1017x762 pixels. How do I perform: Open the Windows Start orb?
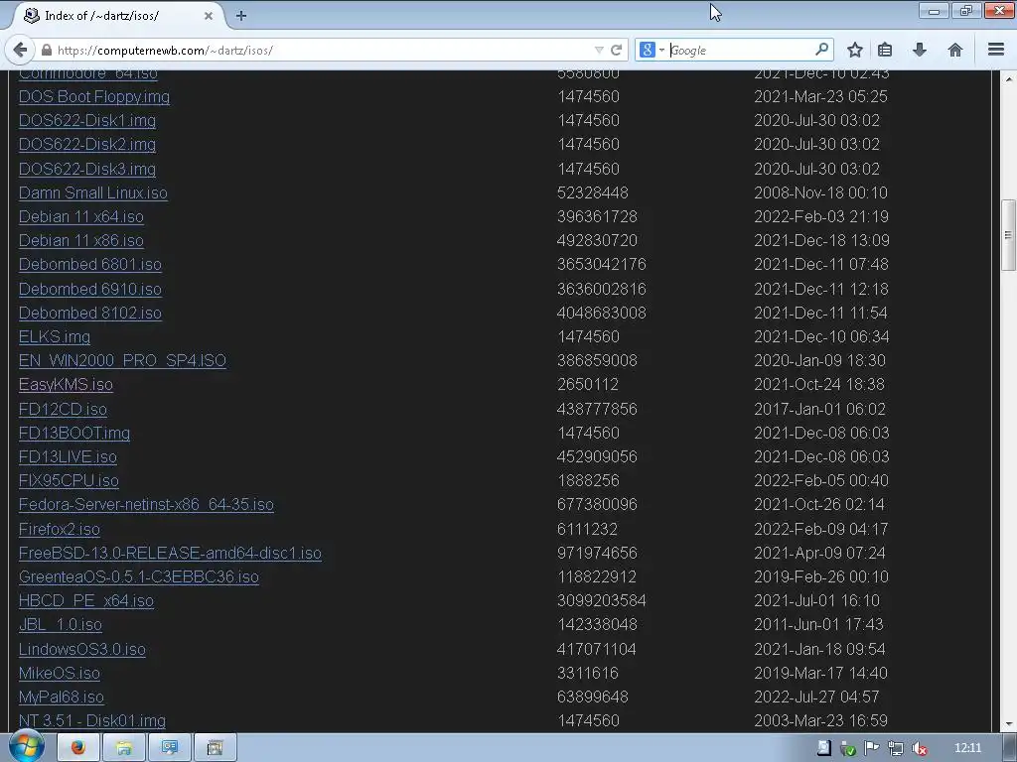[x=26, y=747]
